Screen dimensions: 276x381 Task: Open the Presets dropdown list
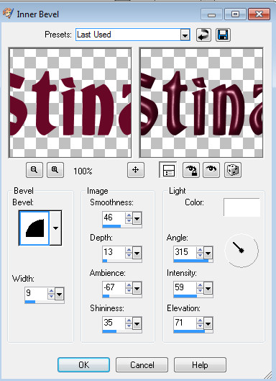tap(185, 35)
